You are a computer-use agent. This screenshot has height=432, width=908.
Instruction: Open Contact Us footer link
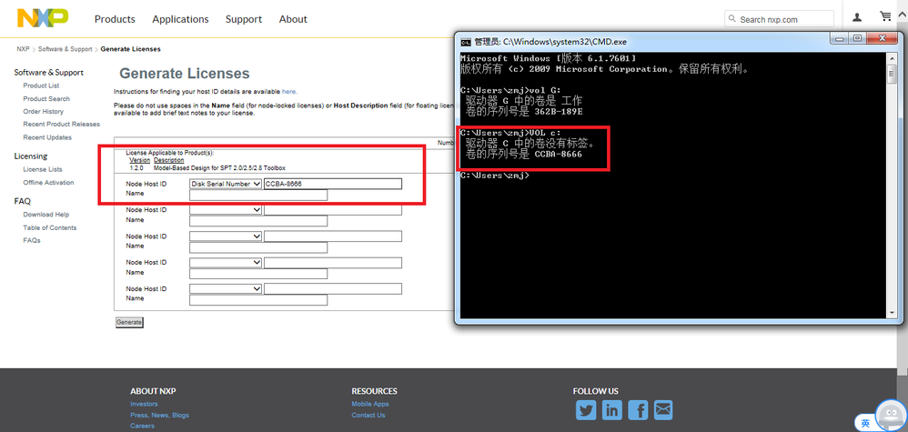click(x=368, y=416)
